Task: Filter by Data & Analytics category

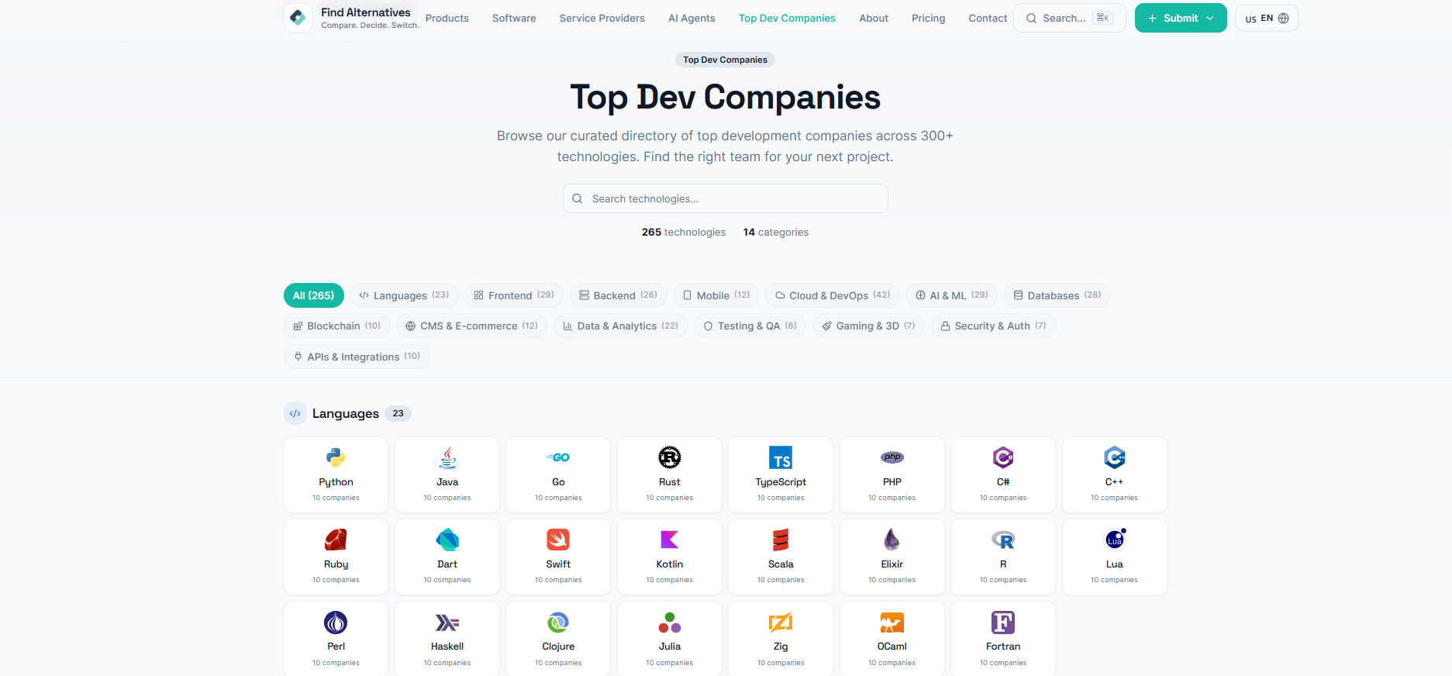Action: [620, 326]
